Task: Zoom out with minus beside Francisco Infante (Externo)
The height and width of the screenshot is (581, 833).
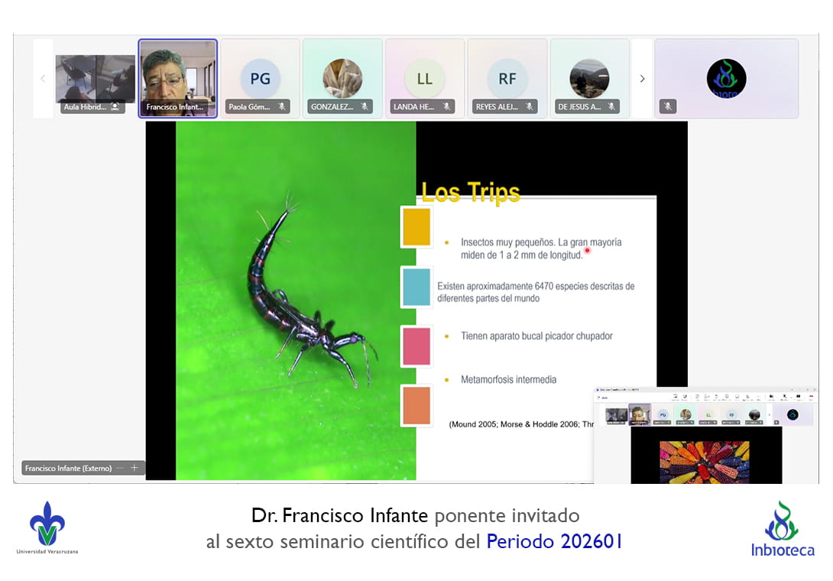Action: click(x=120, y=468)
